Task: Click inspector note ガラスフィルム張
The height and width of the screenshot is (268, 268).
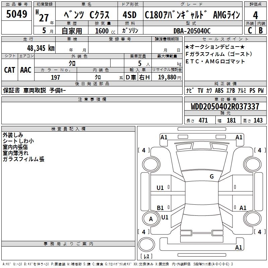Action: [x=23, y=159]
